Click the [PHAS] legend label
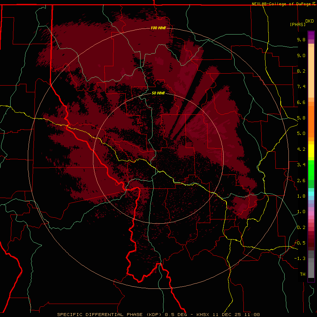The height and width of the screenshot is (317, 317). point(298,24)
